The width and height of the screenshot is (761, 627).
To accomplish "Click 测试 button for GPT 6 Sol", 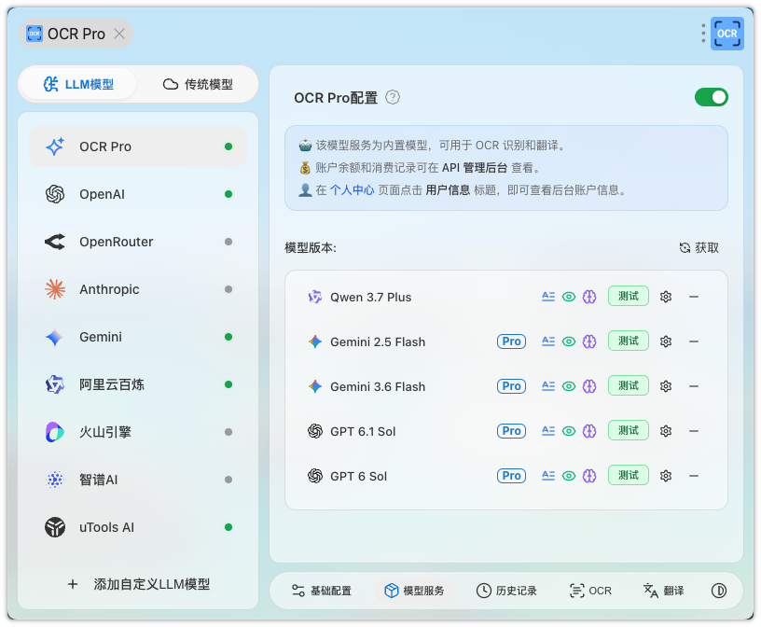I will click(x=628, y=475).
